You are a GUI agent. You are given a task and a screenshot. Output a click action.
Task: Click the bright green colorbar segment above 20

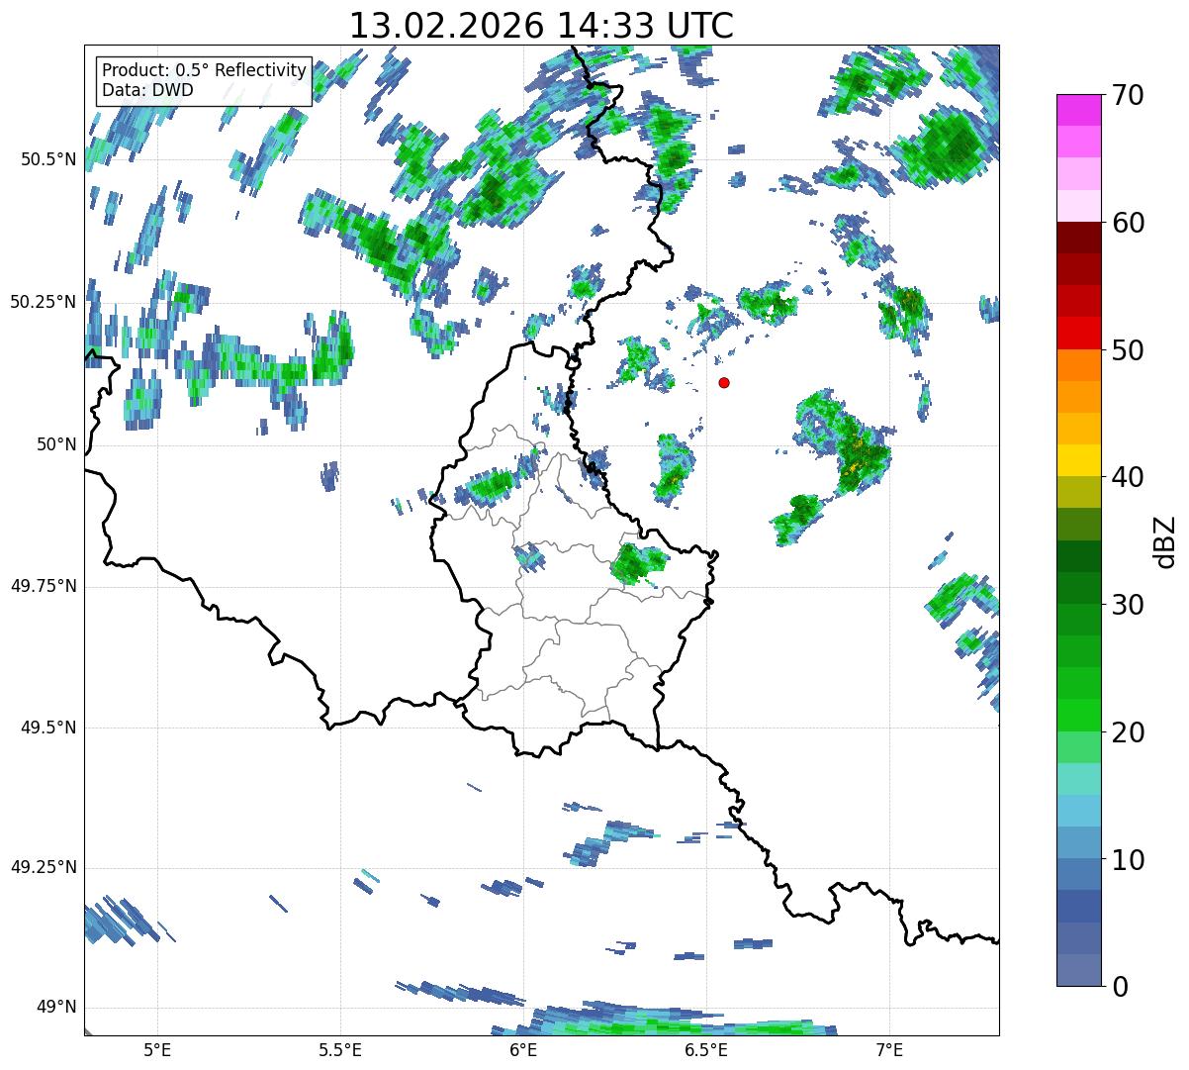pyautogui.click(x=1078, y=716)
